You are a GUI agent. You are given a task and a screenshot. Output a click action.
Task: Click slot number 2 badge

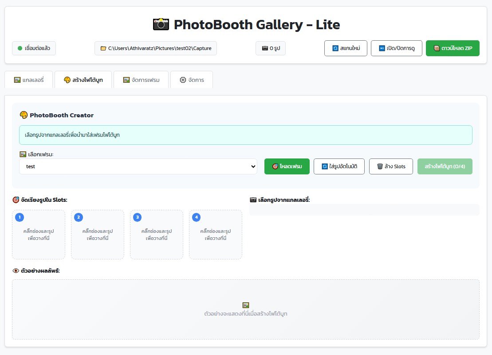pyautogui.click(x=79, y=217)
